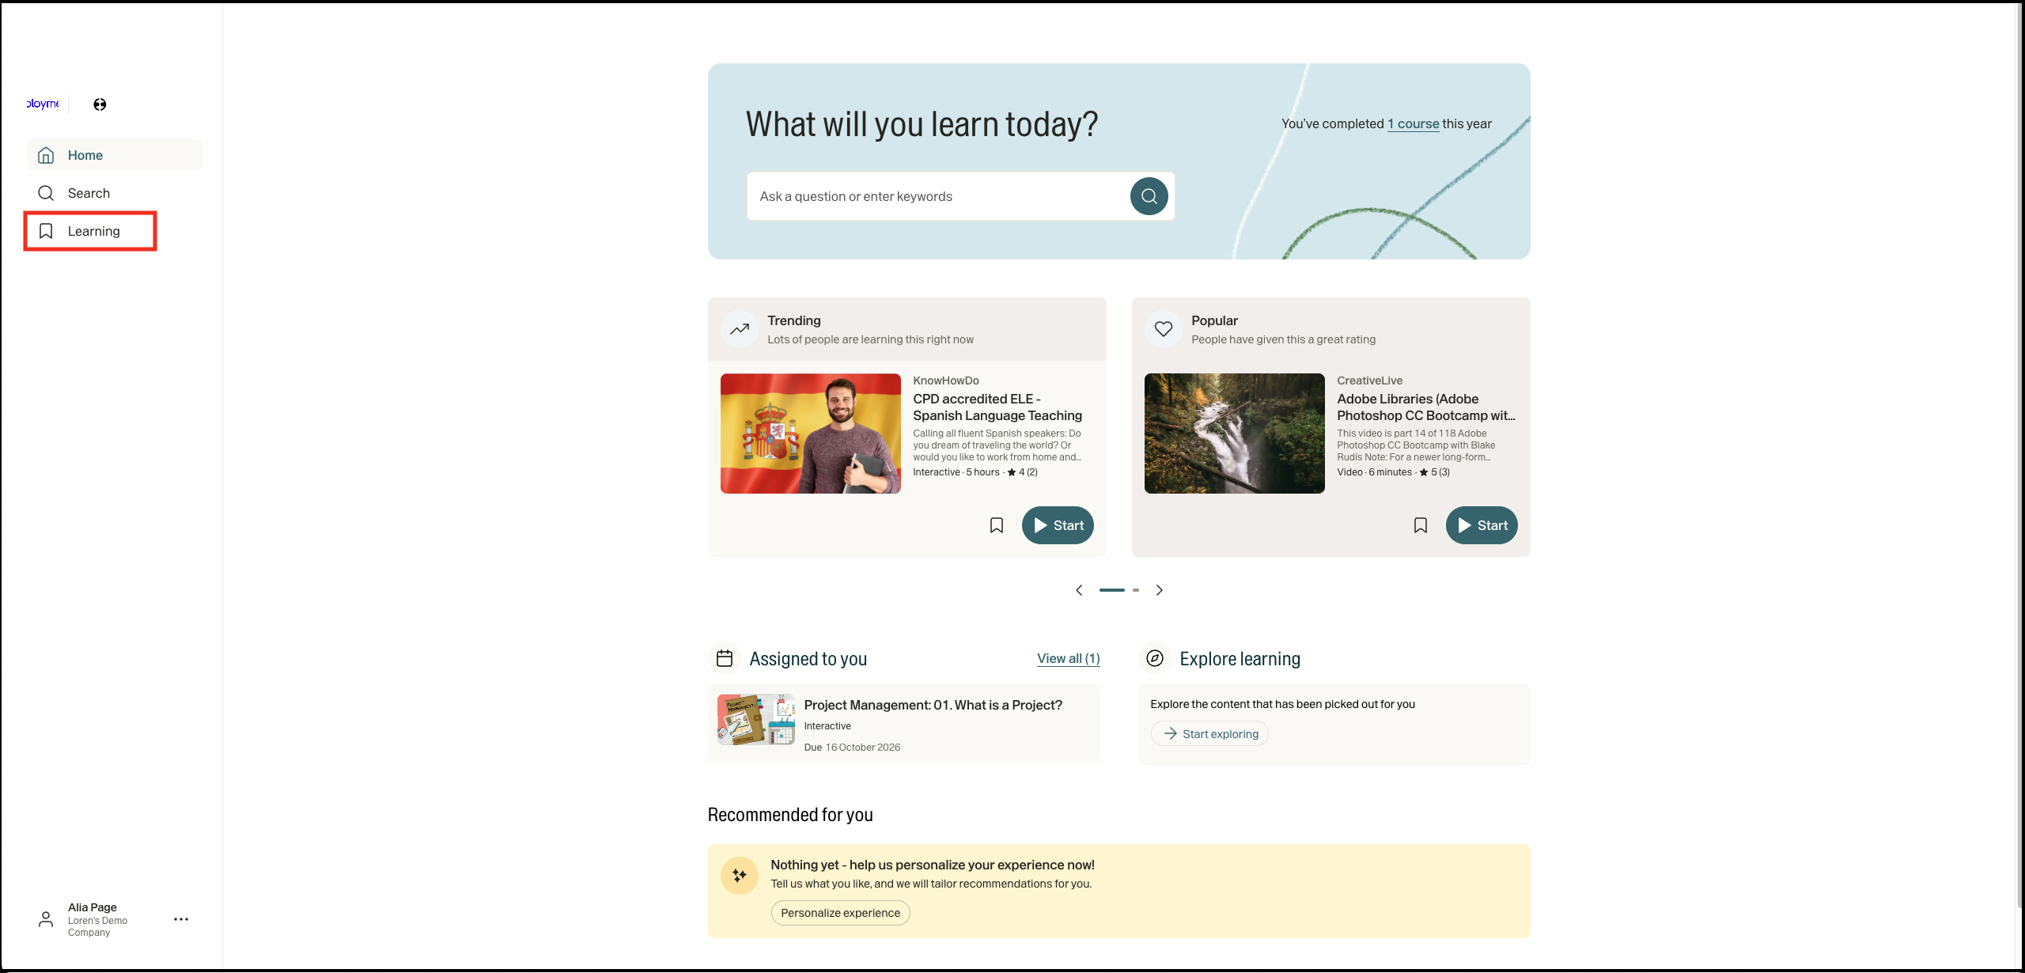Click the Trending arrow icon

point(740,329)
